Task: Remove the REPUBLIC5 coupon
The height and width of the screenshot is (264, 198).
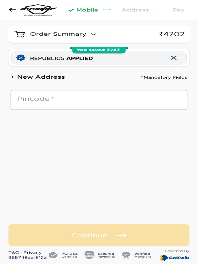Action: [x=174, y=58]
